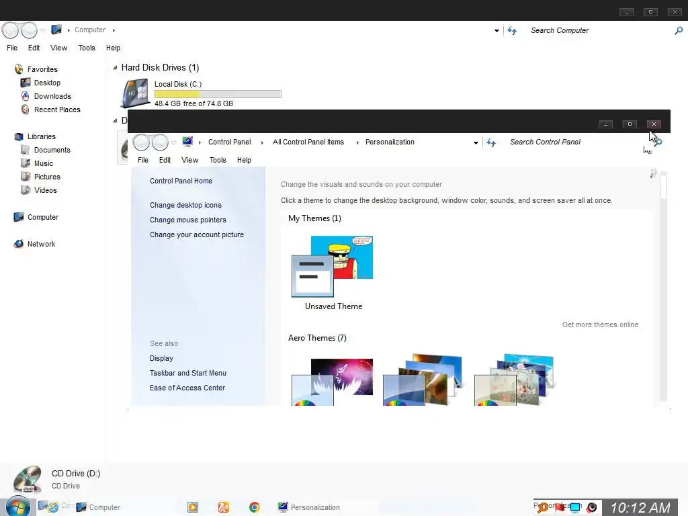Launch Internet Explorer from the taskbar
Image resolution: width=688 pixels, height=516 pixels.
pos(54,507)
